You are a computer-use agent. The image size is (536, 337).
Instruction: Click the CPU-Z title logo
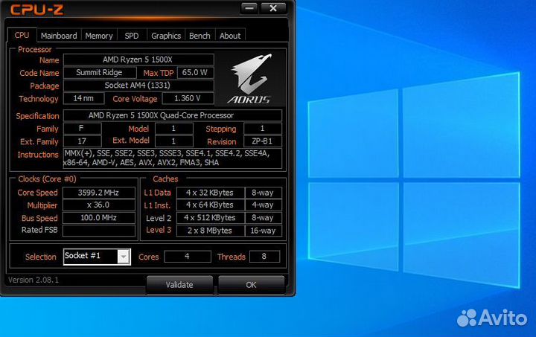pos(36,9)
